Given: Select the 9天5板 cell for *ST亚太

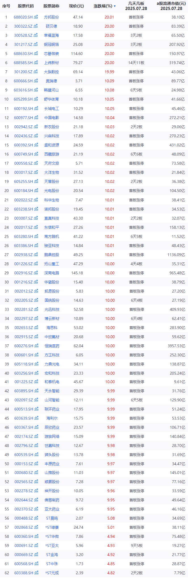Looking at the screenshot, I should (137, 546).
